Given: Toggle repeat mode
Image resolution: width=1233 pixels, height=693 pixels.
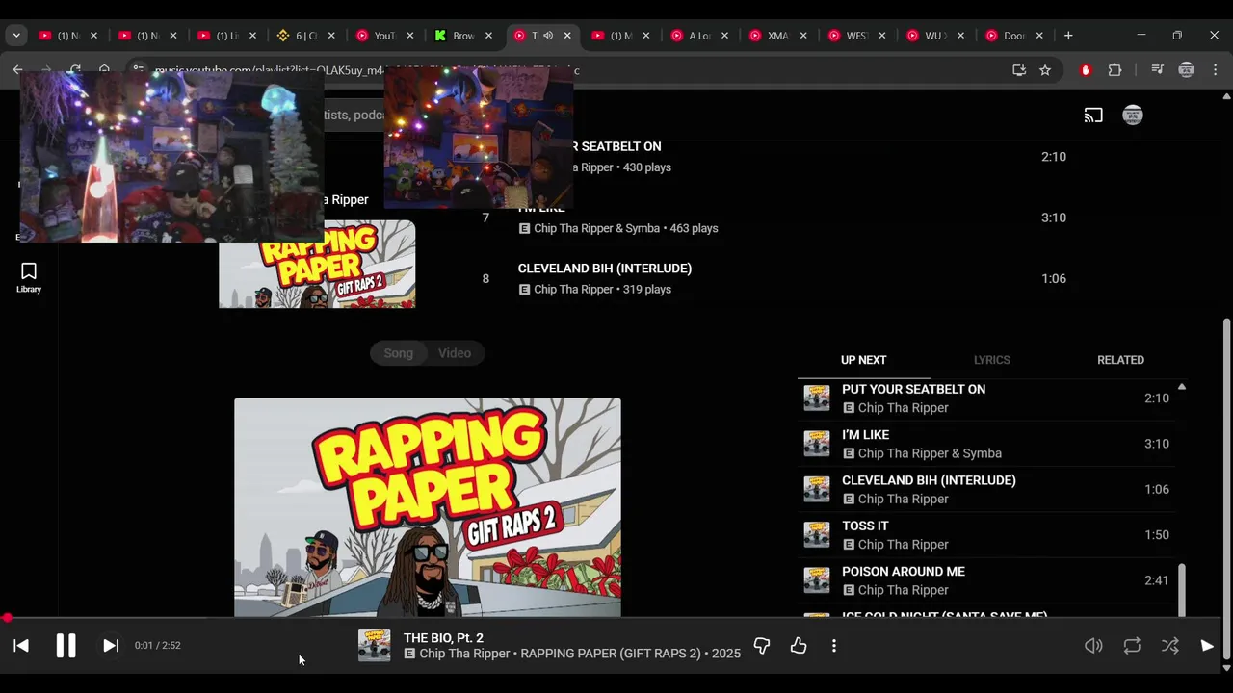Looking at the screenshot, I should coord(1132,646).
